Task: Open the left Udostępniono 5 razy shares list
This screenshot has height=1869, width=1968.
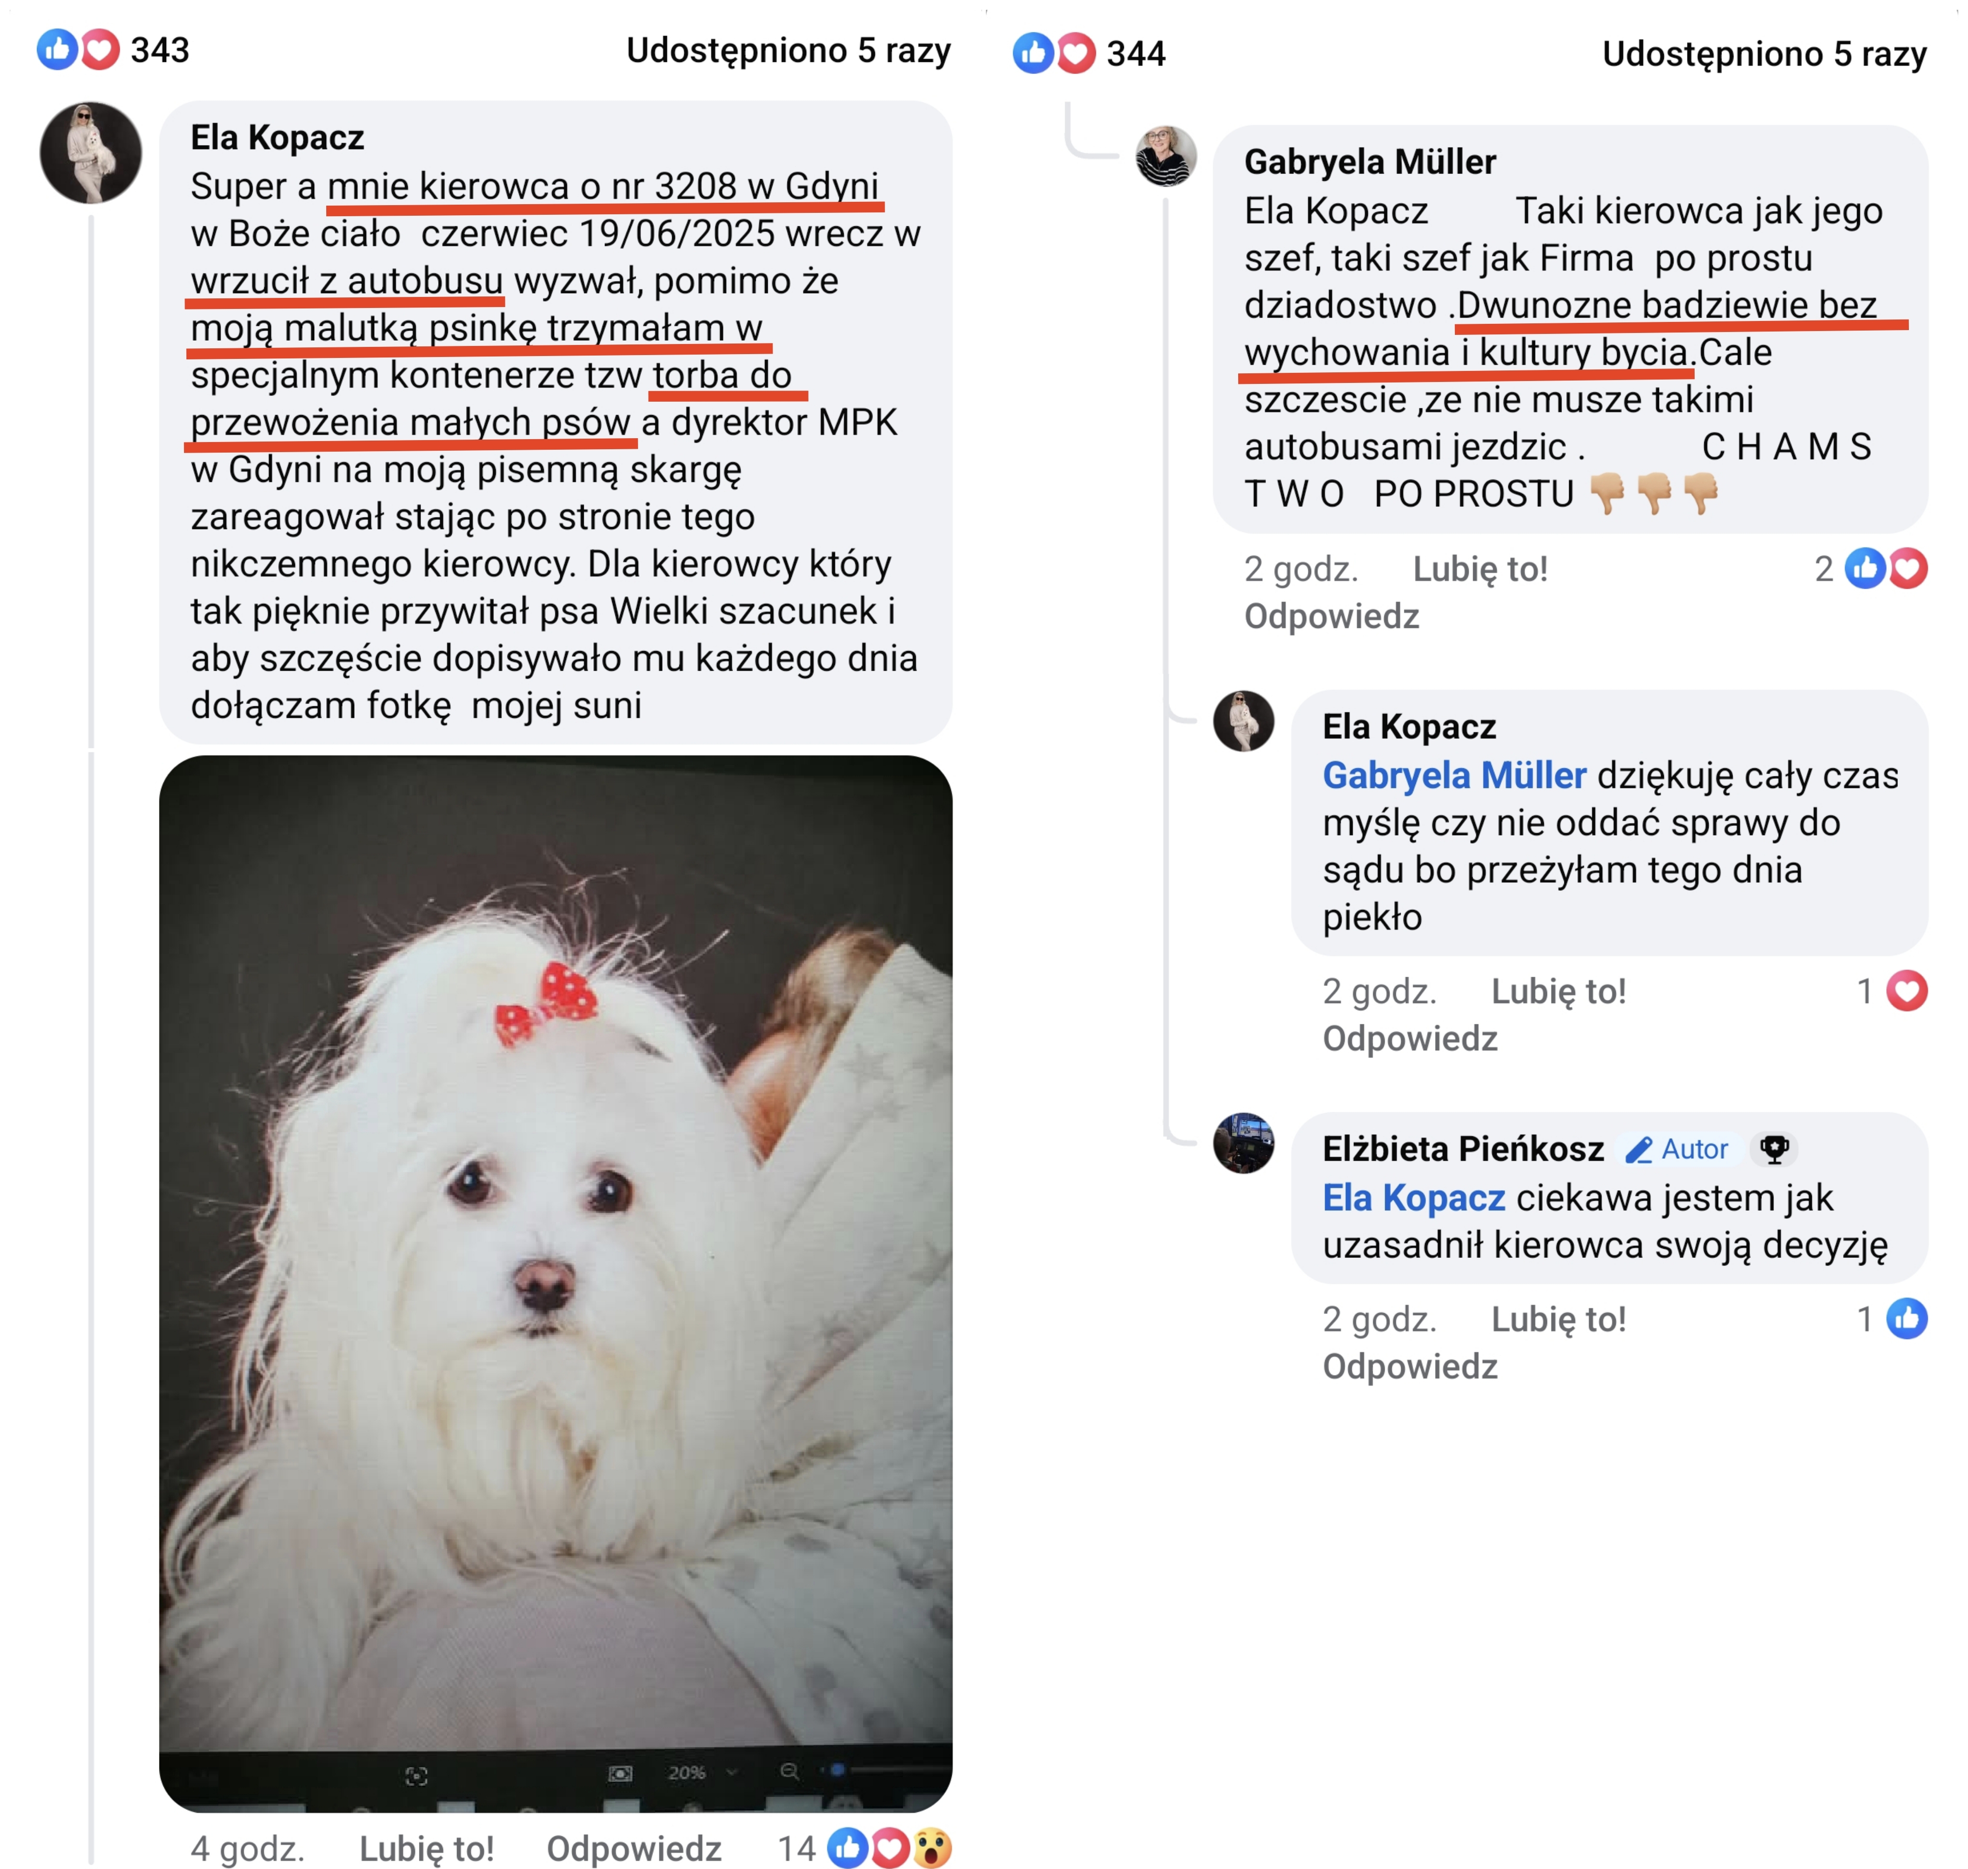Action: point(787,50)
